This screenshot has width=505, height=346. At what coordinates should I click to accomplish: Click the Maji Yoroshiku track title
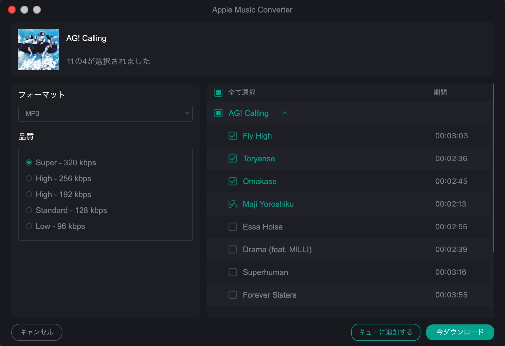(x=268, y=204)
